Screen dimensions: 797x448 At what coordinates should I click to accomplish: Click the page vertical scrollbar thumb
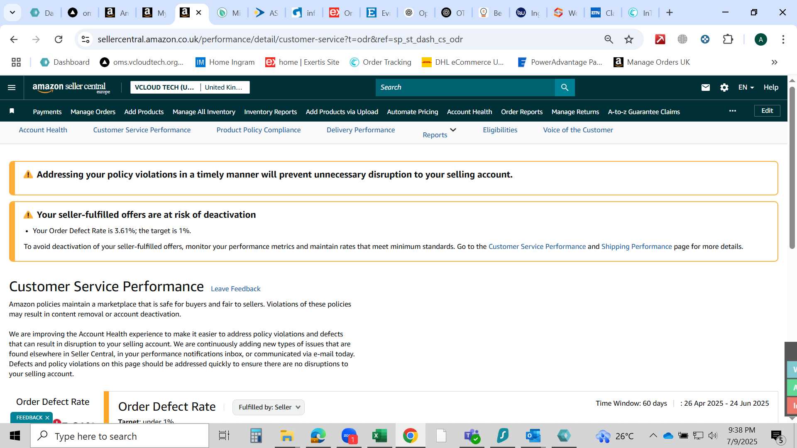(x=792, y=168)
